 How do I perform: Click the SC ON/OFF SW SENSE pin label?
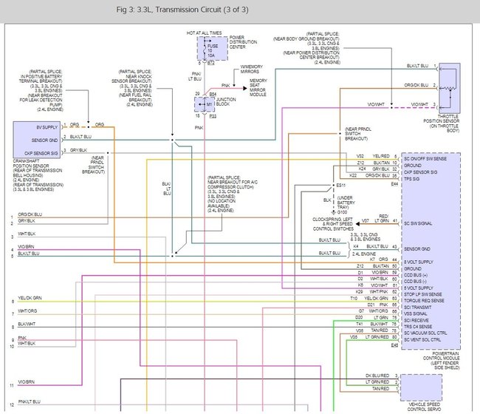point(425,159)
